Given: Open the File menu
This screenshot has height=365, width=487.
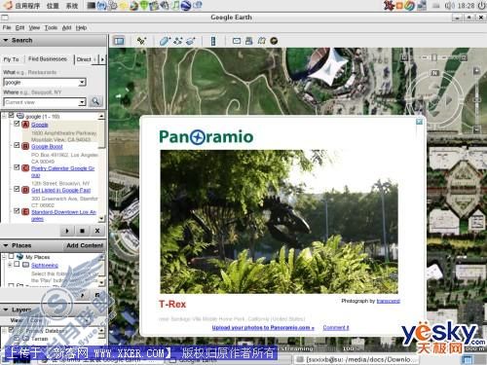Looking at the screenshot, I should 7,28.
